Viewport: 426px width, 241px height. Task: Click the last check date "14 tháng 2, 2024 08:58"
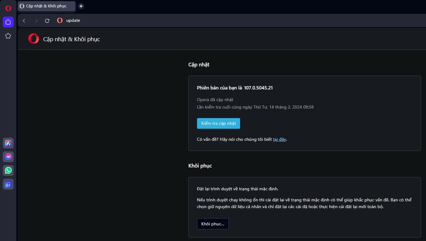pos(291,107)
